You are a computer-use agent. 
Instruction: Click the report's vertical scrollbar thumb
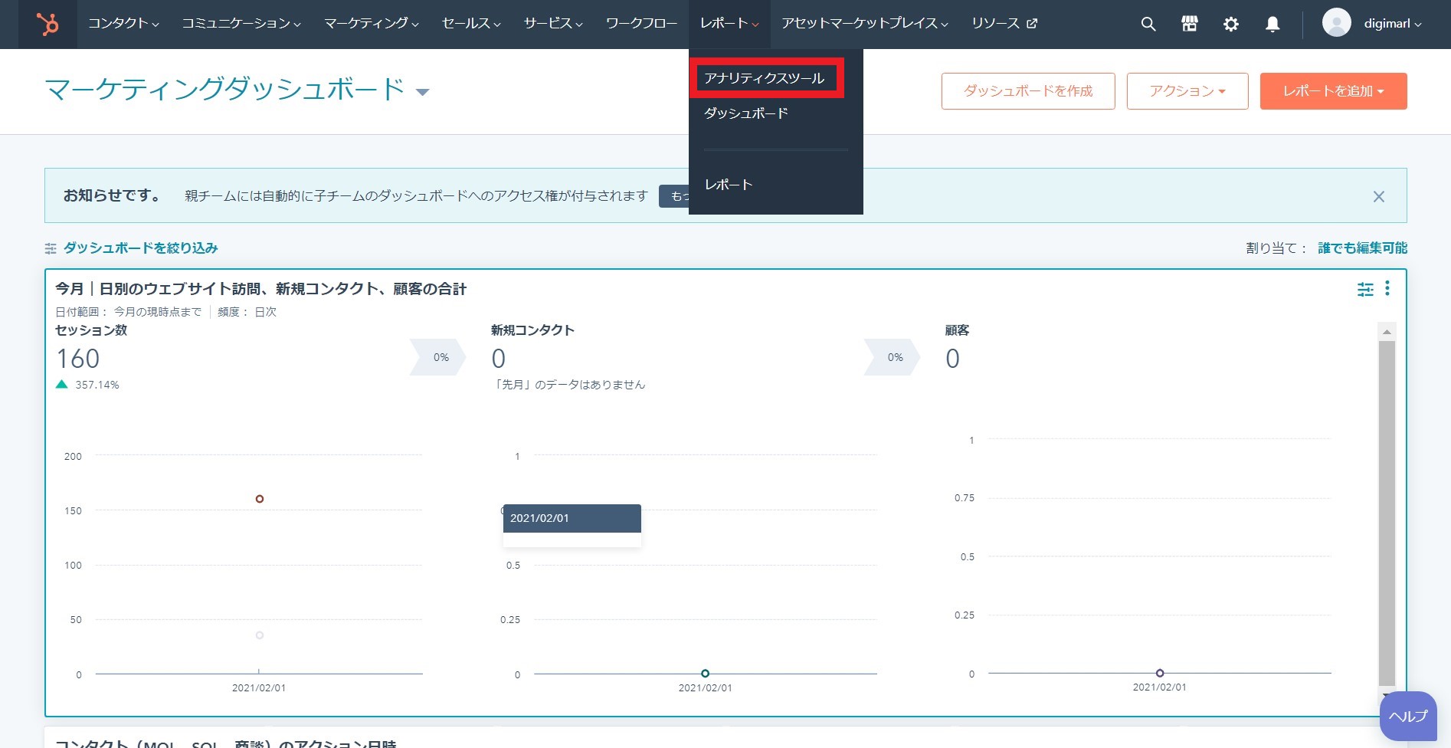coord(1387,513)
